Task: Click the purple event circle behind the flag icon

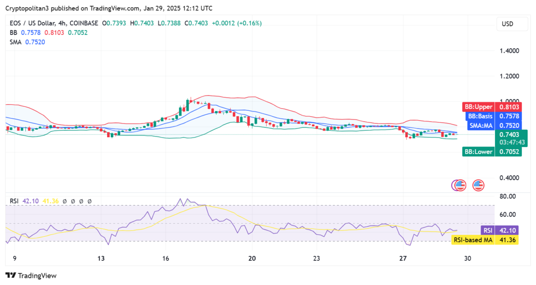Action: 454,185
